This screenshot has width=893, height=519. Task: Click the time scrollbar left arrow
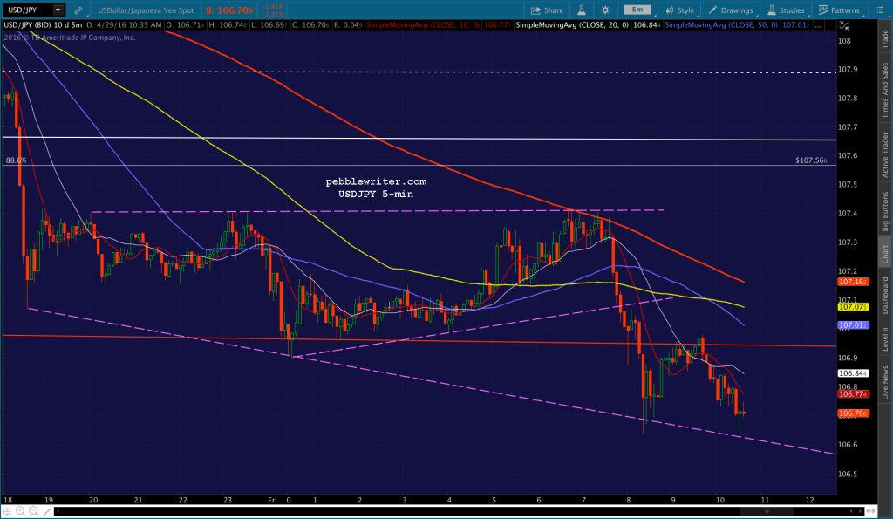[57, 511]
